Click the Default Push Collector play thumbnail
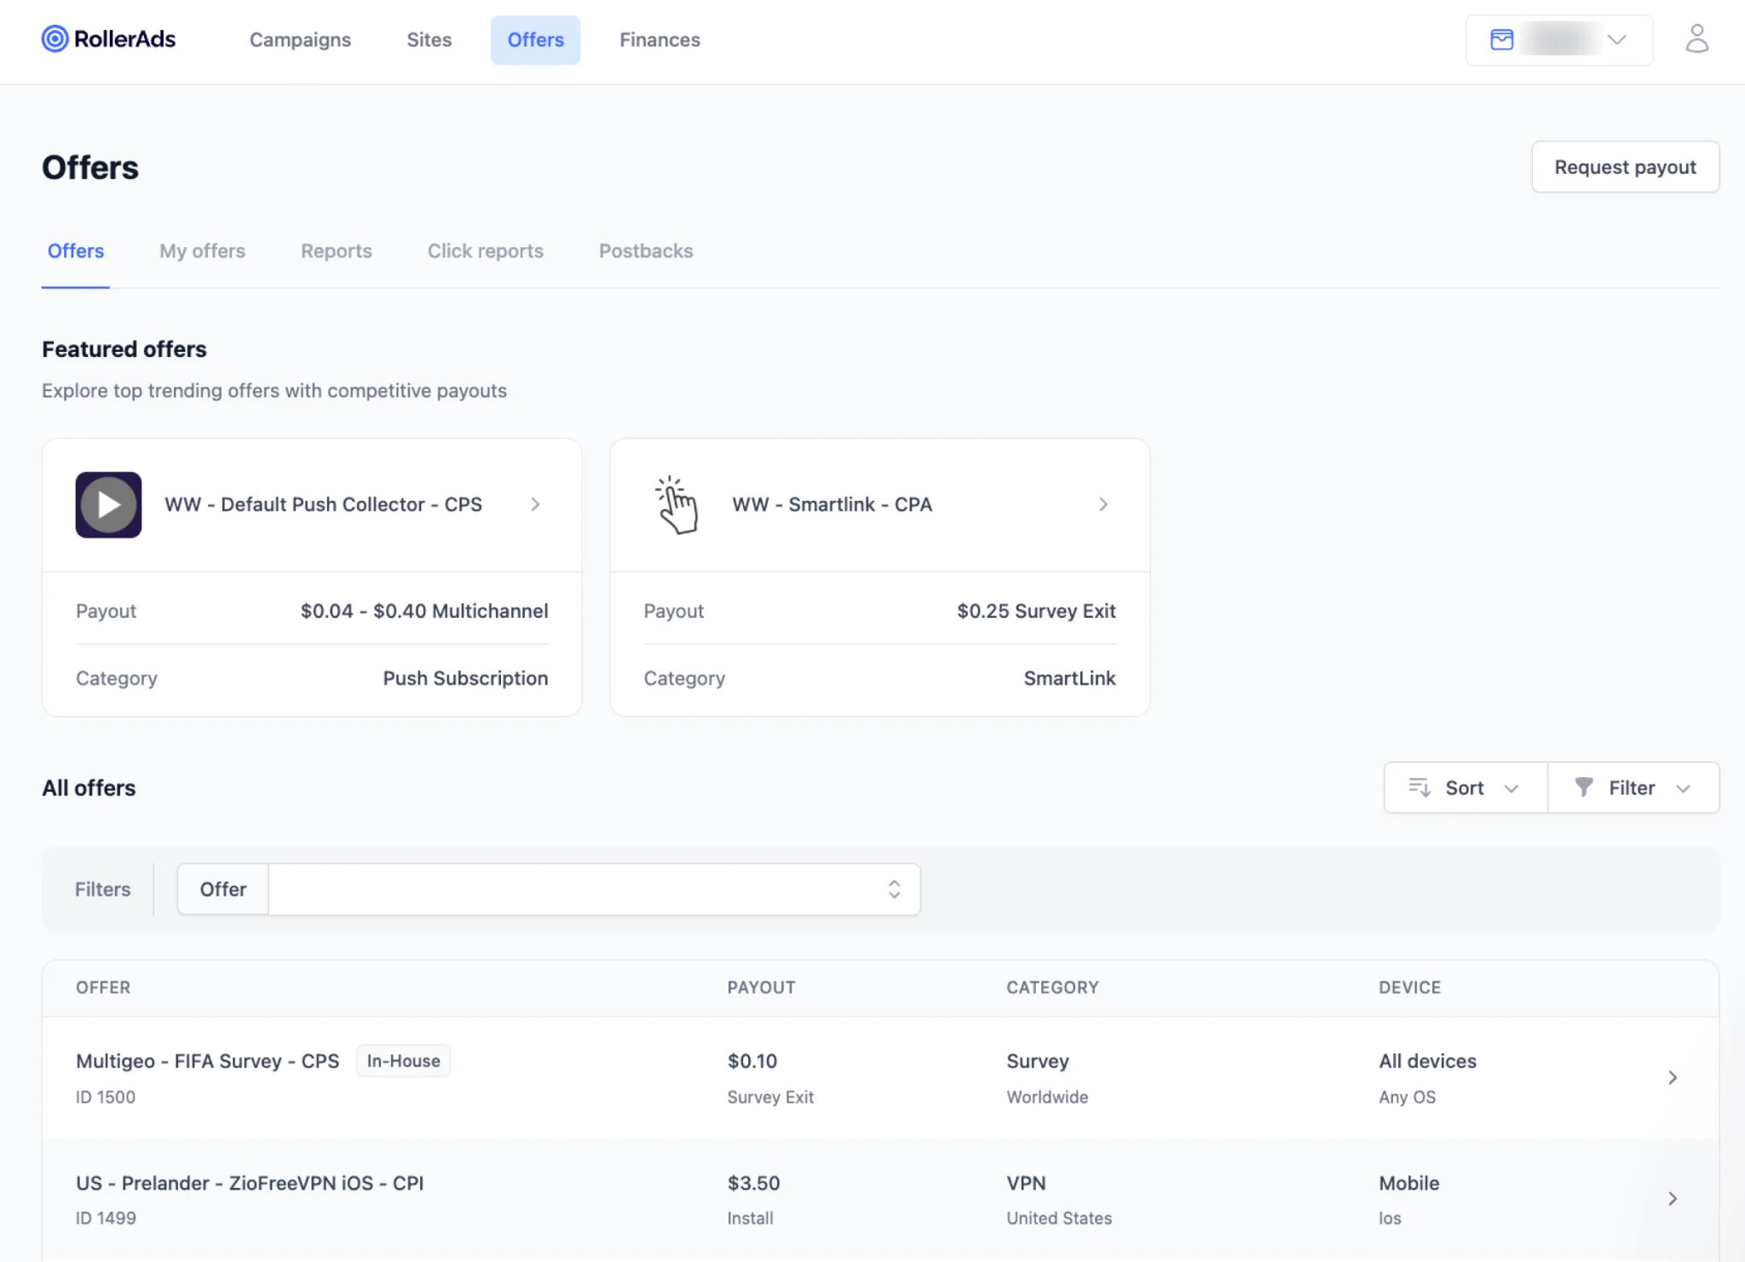 (x=108, y=504)
